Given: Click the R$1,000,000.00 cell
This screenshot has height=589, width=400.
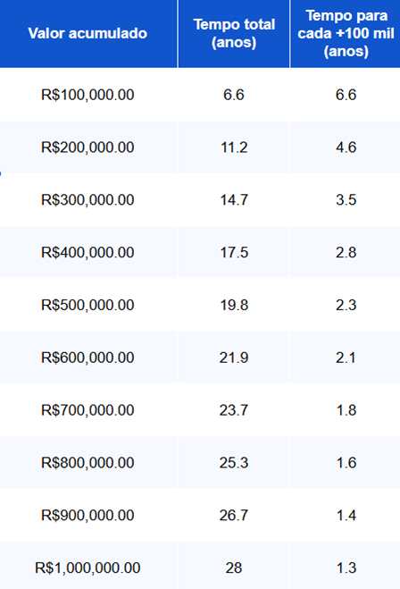Looking at the screenshot, I should tap(87, 568).
